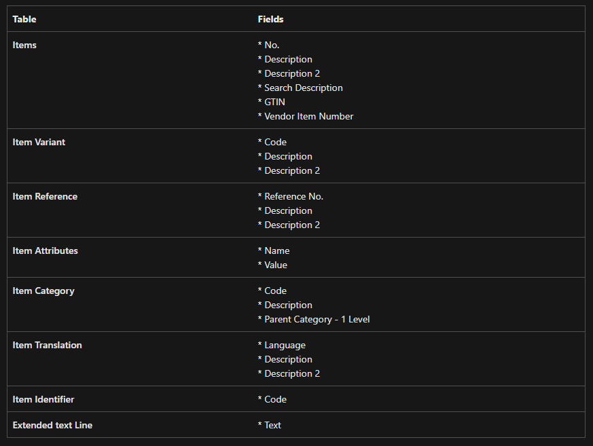Select the "Item Translation" table name

pyautogui.click(x=47, y=345)
